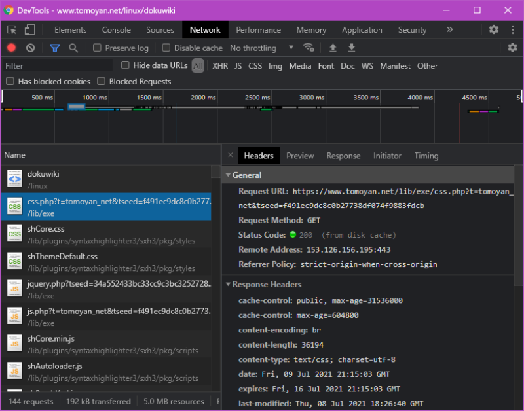This screenshot has width=524, height=411.
Task: Switch to the Elements tab
Action: (x=71, y=30)
